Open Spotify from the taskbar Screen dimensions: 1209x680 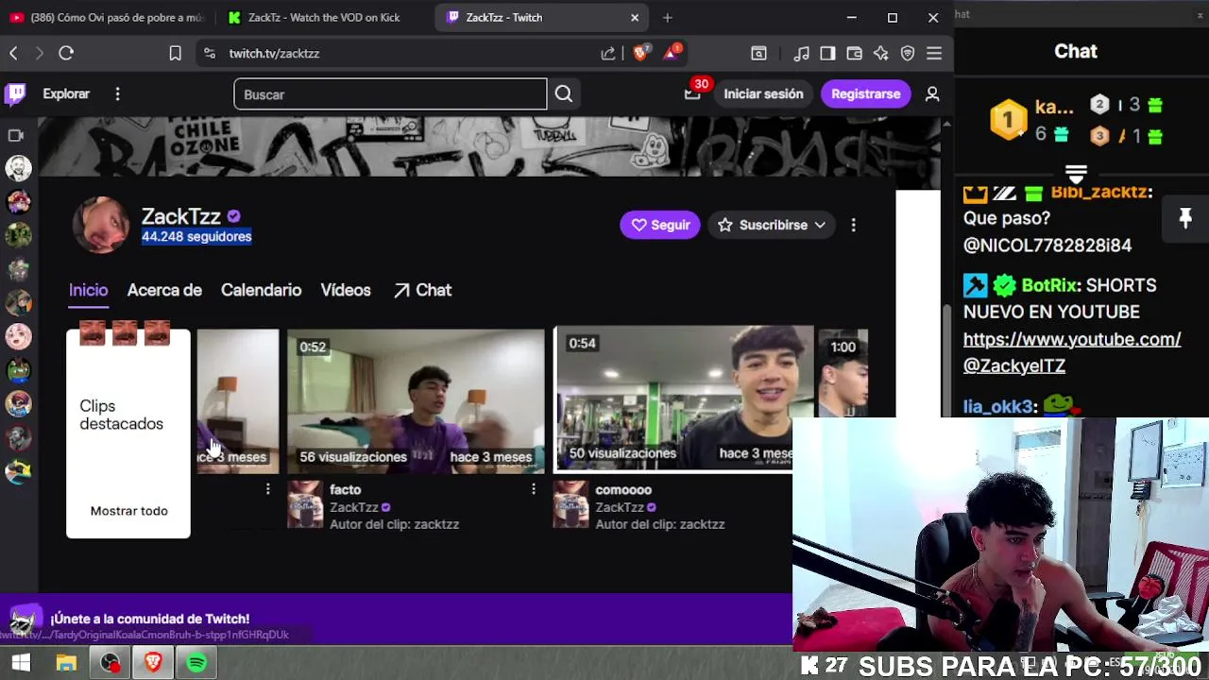pos(196,663)
